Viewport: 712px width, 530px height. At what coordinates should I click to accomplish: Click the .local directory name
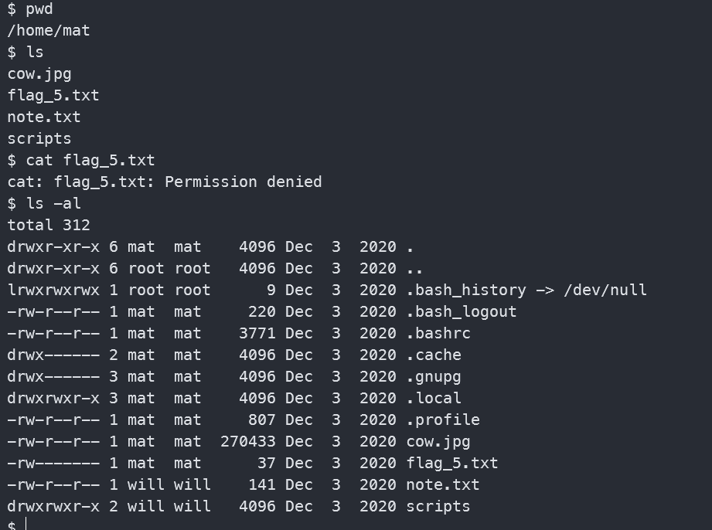pos(434,399)
